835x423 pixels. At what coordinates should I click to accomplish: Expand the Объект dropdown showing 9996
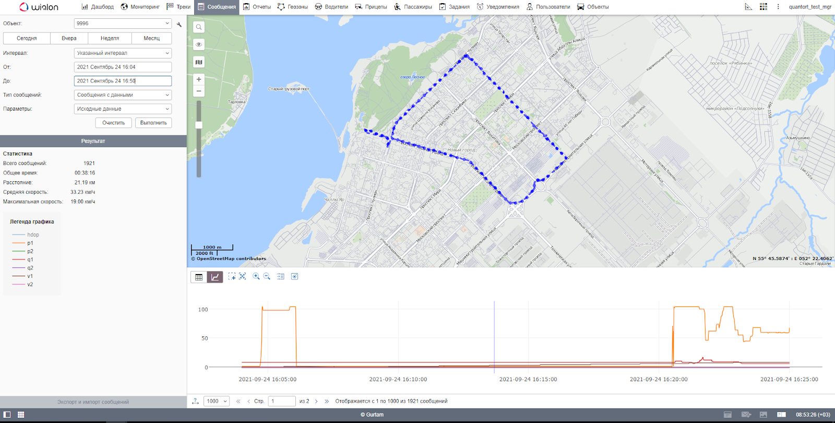coord(123,23)
